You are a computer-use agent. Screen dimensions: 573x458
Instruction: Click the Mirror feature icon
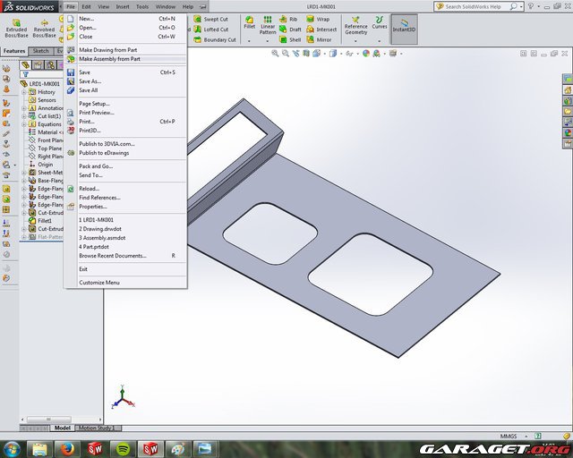tap(308, 39)
